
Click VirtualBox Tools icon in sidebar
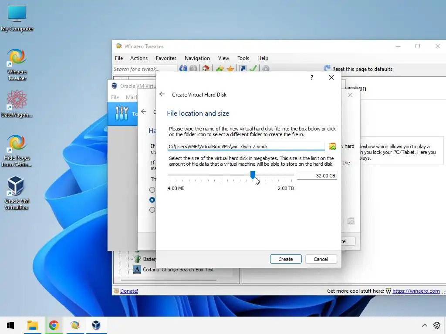pos(122,114)
